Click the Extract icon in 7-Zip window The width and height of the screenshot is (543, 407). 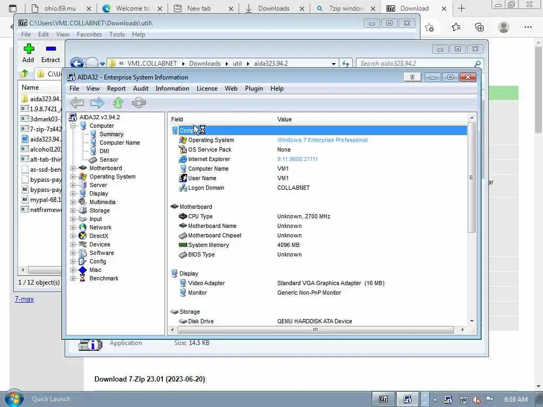pyautogui.click(x=50, y=48)
